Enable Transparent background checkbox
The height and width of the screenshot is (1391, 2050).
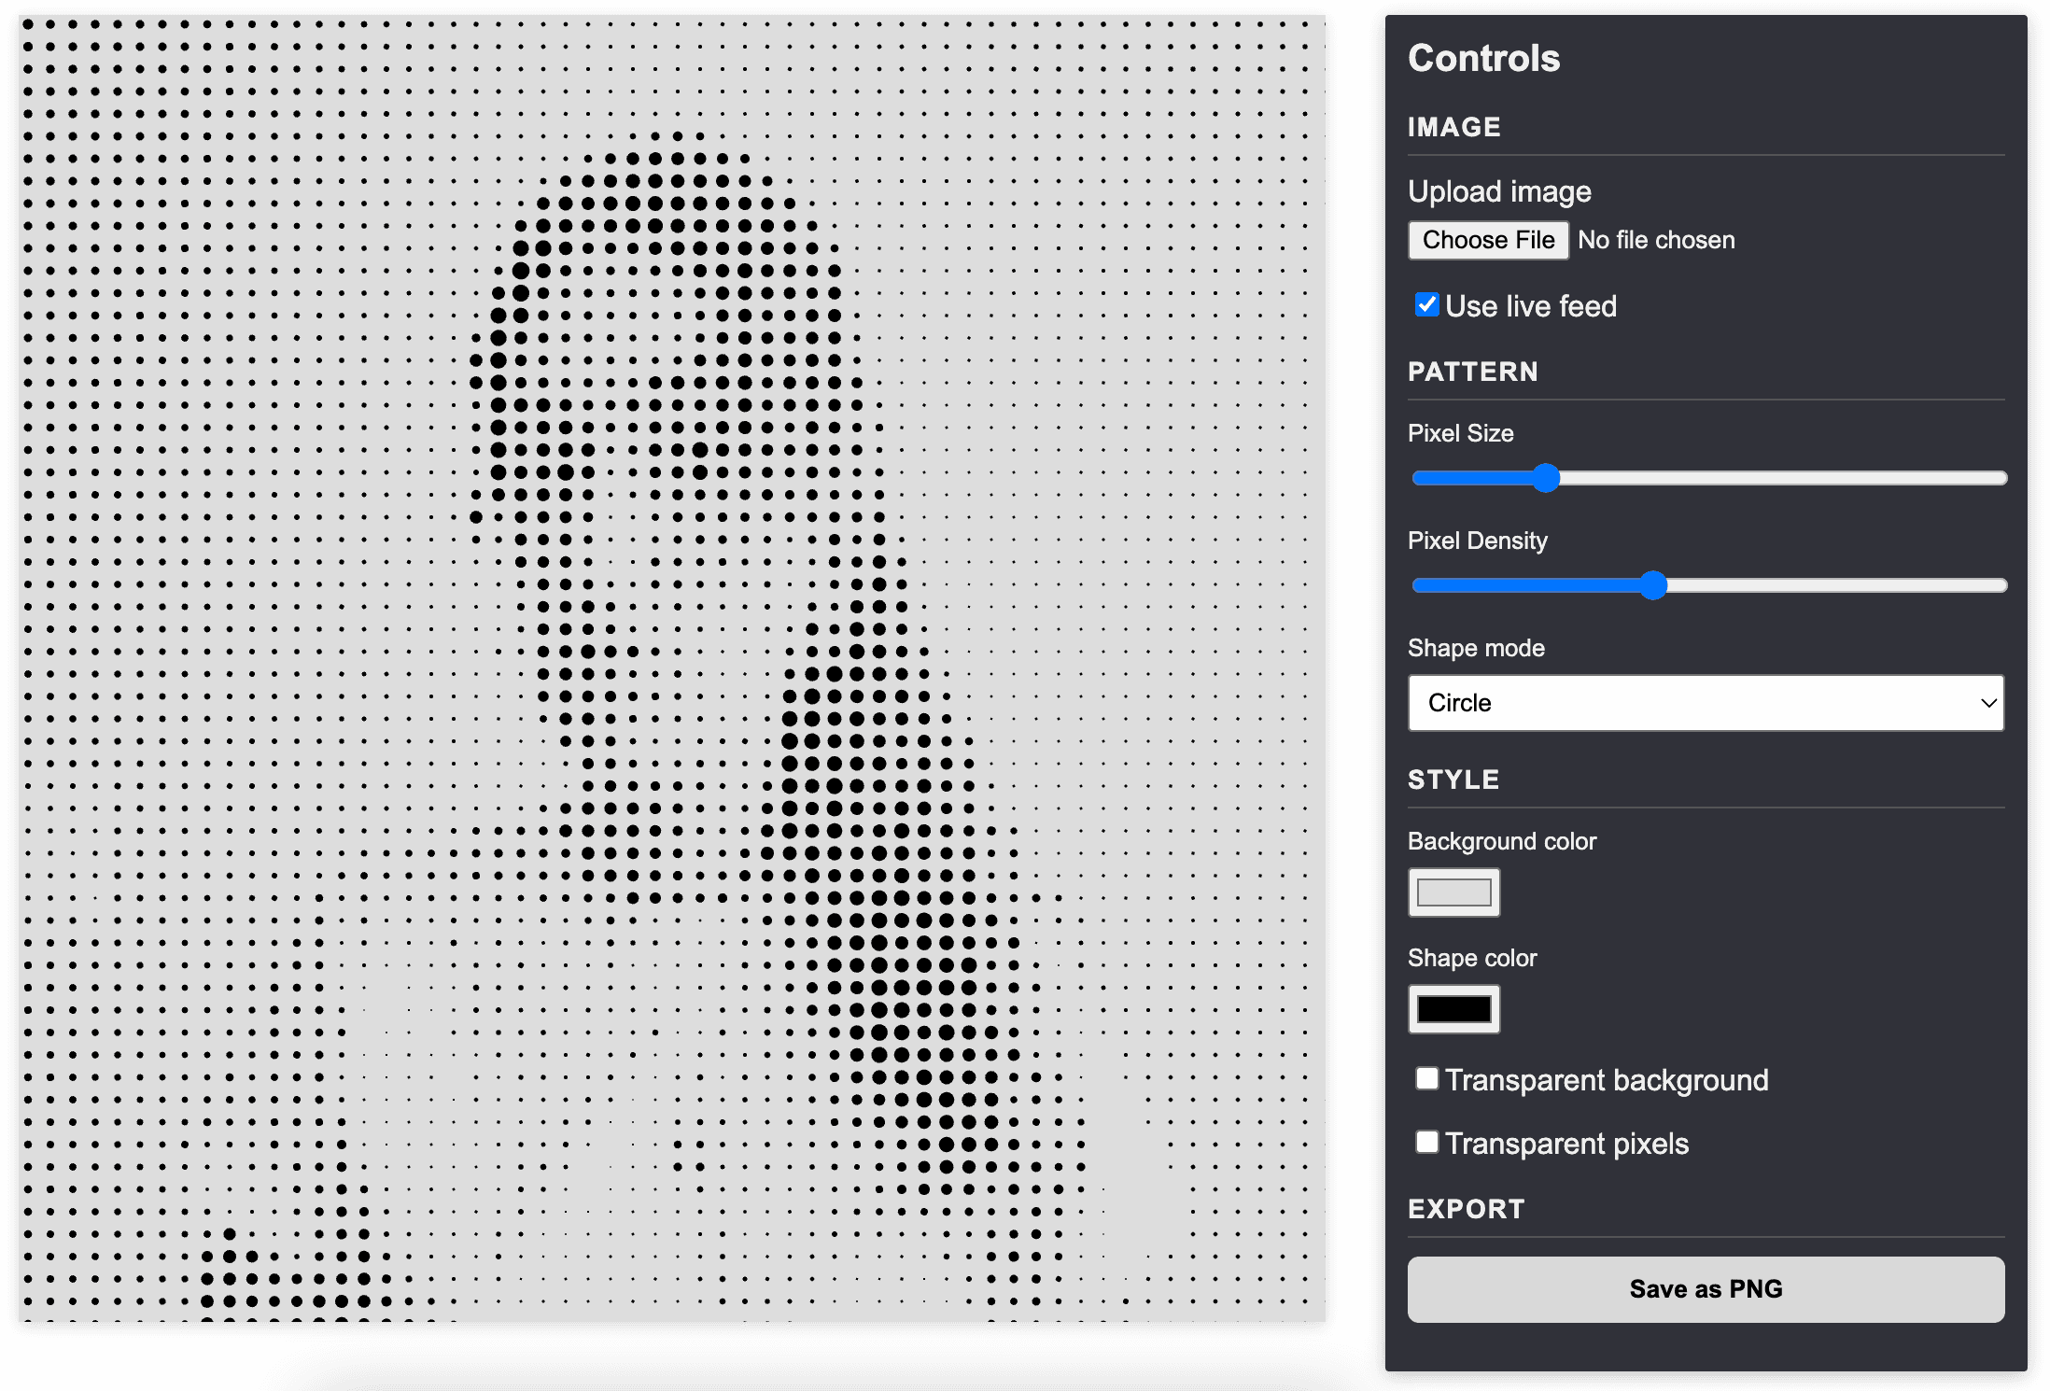click(1426, 1078)
